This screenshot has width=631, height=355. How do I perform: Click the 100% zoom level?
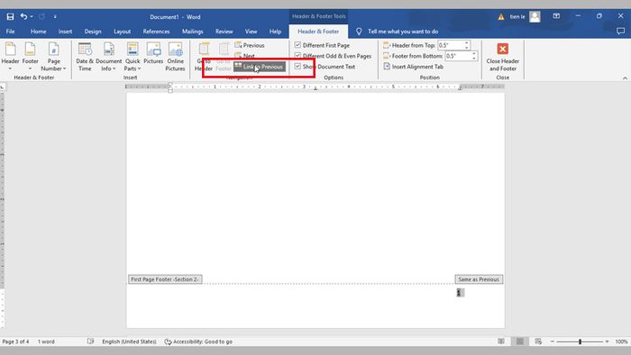coord(621,341)
